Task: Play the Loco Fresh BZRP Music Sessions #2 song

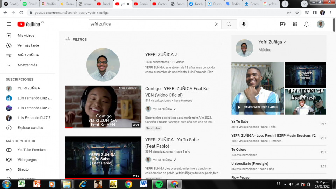Action: 279,138
